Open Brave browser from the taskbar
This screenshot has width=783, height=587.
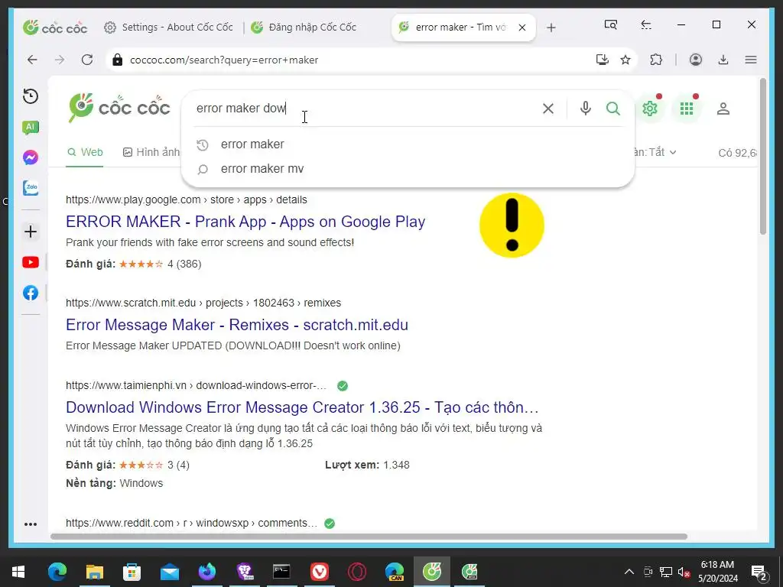point(245,572)
